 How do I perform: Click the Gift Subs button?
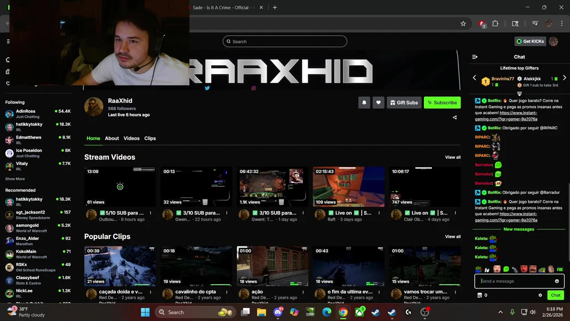coord(404,103)
